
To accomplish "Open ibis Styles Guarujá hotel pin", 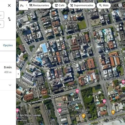I will [17, 111].
